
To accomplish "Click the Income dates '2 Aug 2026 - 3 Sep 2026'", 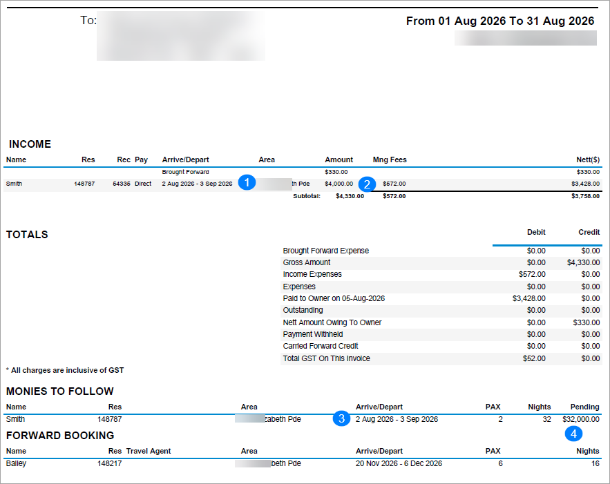I will click(x=198, y=184).
